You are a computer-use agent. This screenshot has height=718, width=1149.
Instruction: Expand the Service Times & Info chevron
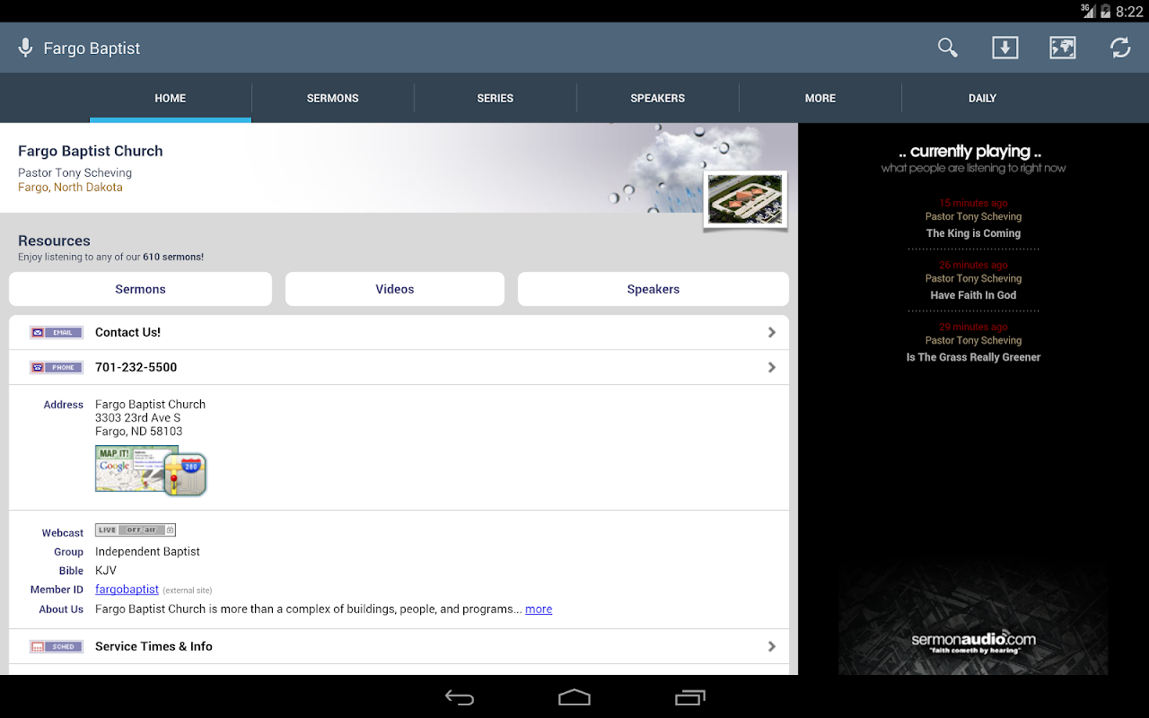[772, 646]
